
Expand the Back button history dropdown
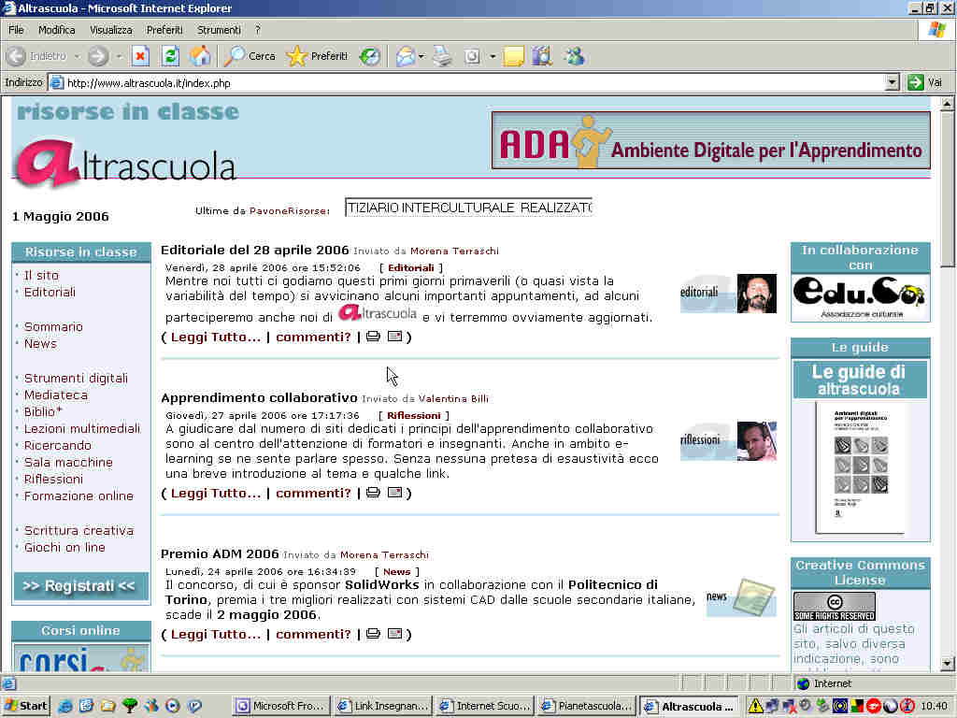(x=78, y=57)
